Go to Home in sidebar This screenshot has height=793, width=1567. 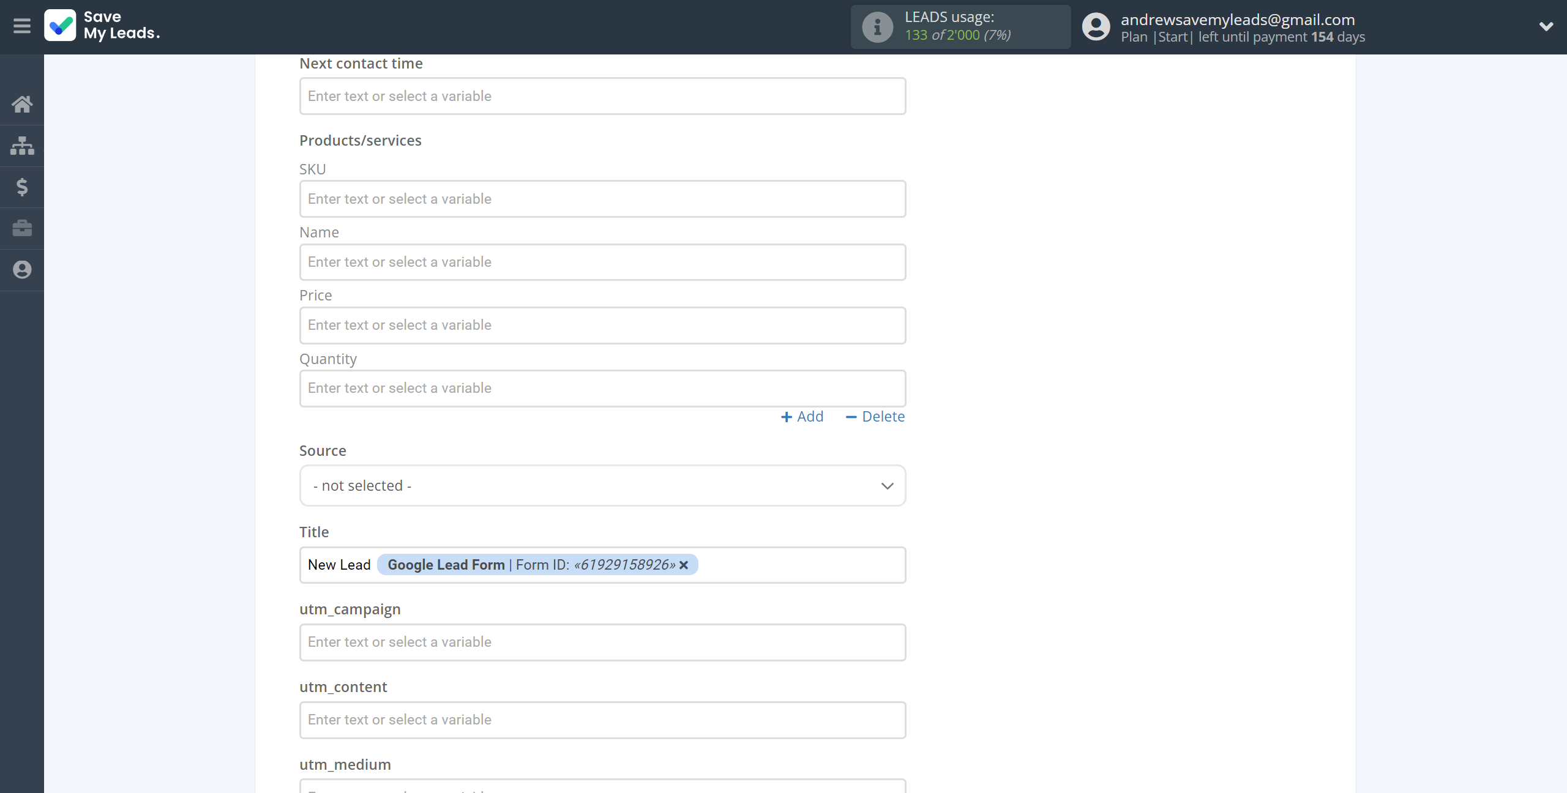pos(22,104)
